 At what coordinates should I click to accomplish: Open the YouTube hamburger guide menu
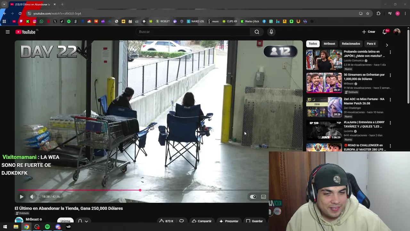tap(8, 32)
